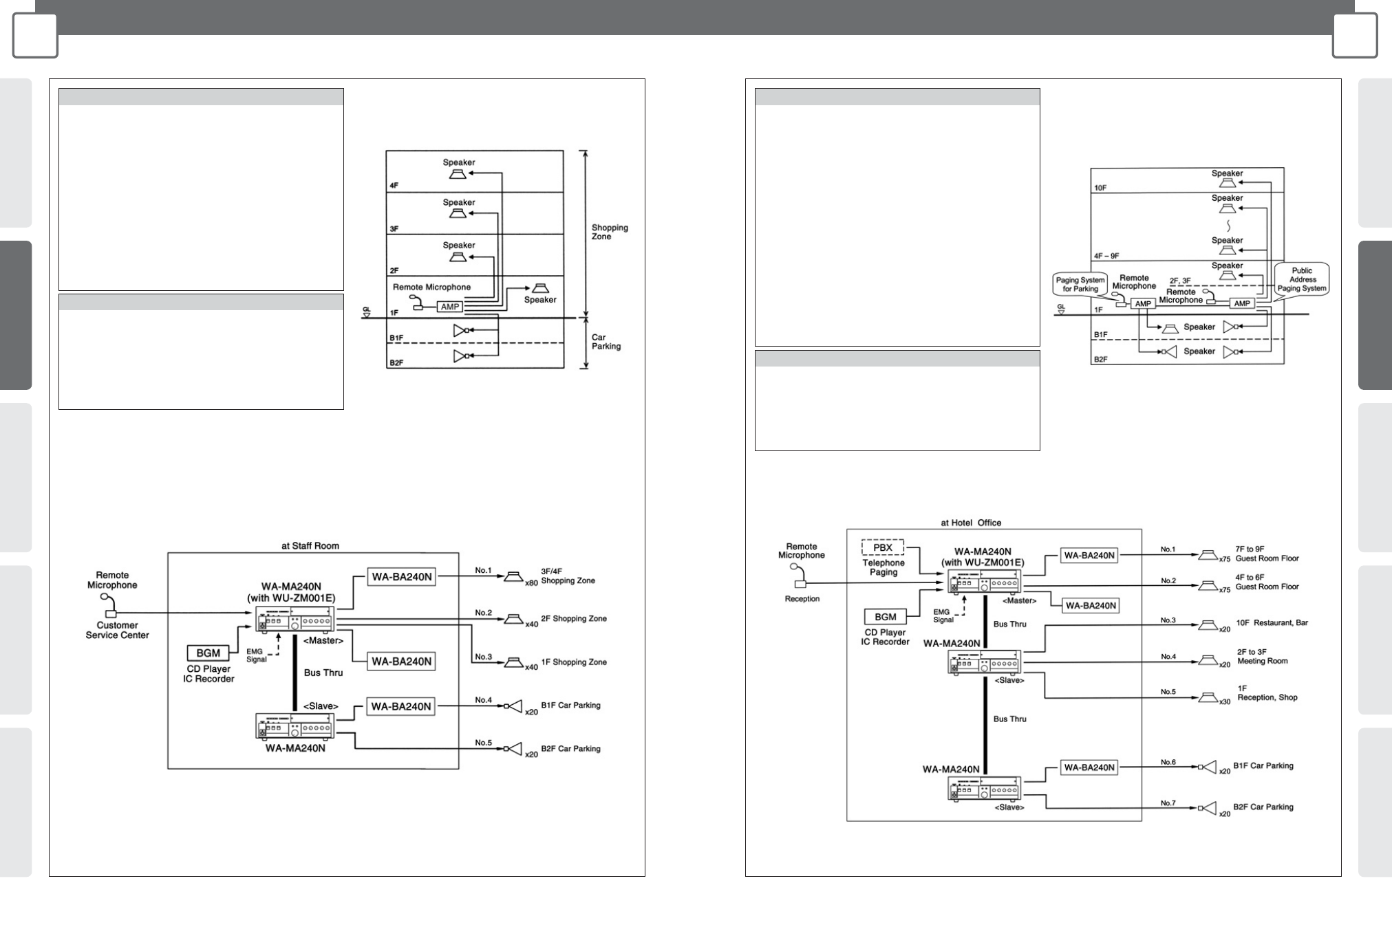Click the remote microphone icon above Customer Service Center

108,604
